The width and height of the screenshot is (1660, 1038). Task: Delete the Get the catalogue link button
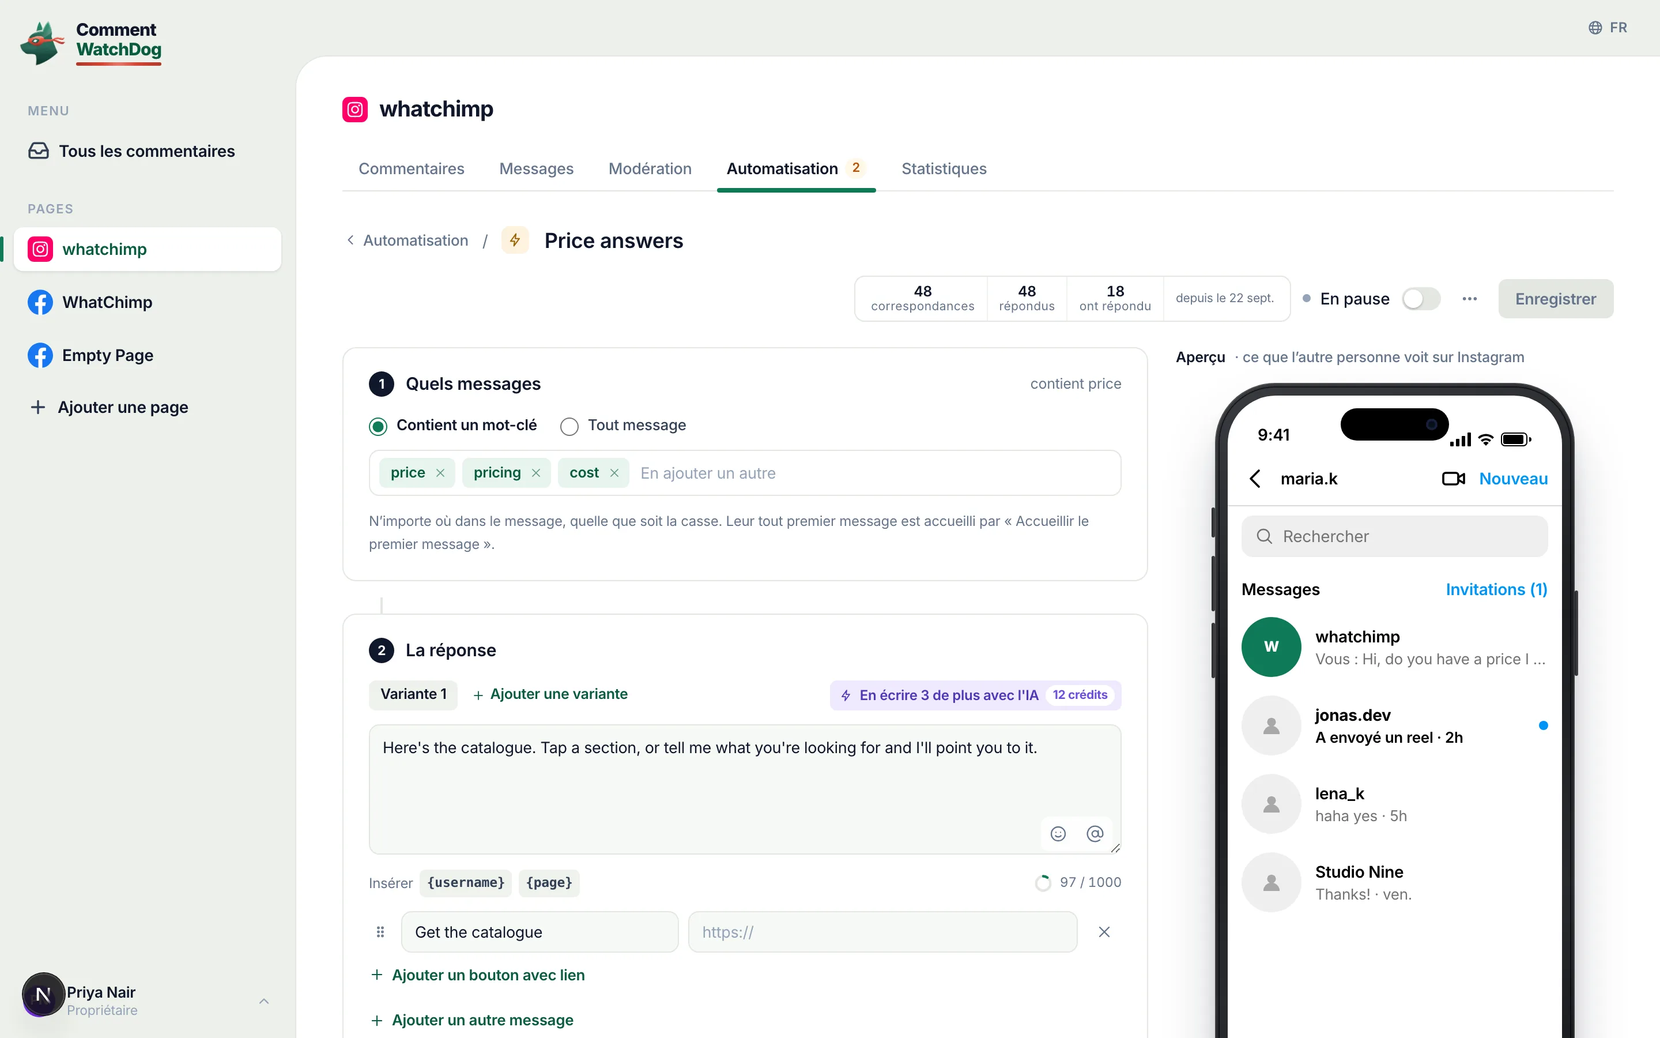1104,932
